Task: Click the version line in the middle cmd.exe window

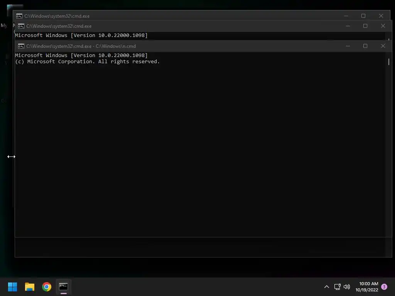Action: tap(81, 35)
